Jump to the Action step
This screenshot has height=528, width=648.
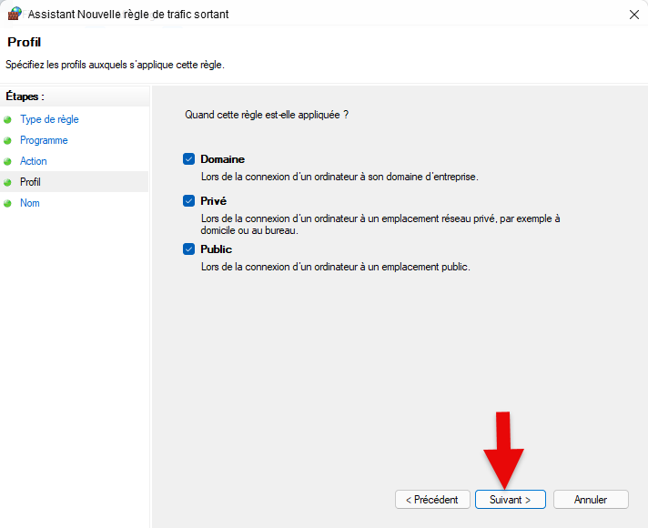34,161
